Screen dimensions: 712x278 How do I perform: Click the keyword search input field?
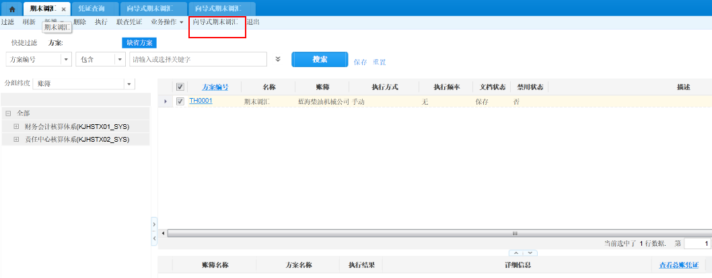click(x=198, y=59)
